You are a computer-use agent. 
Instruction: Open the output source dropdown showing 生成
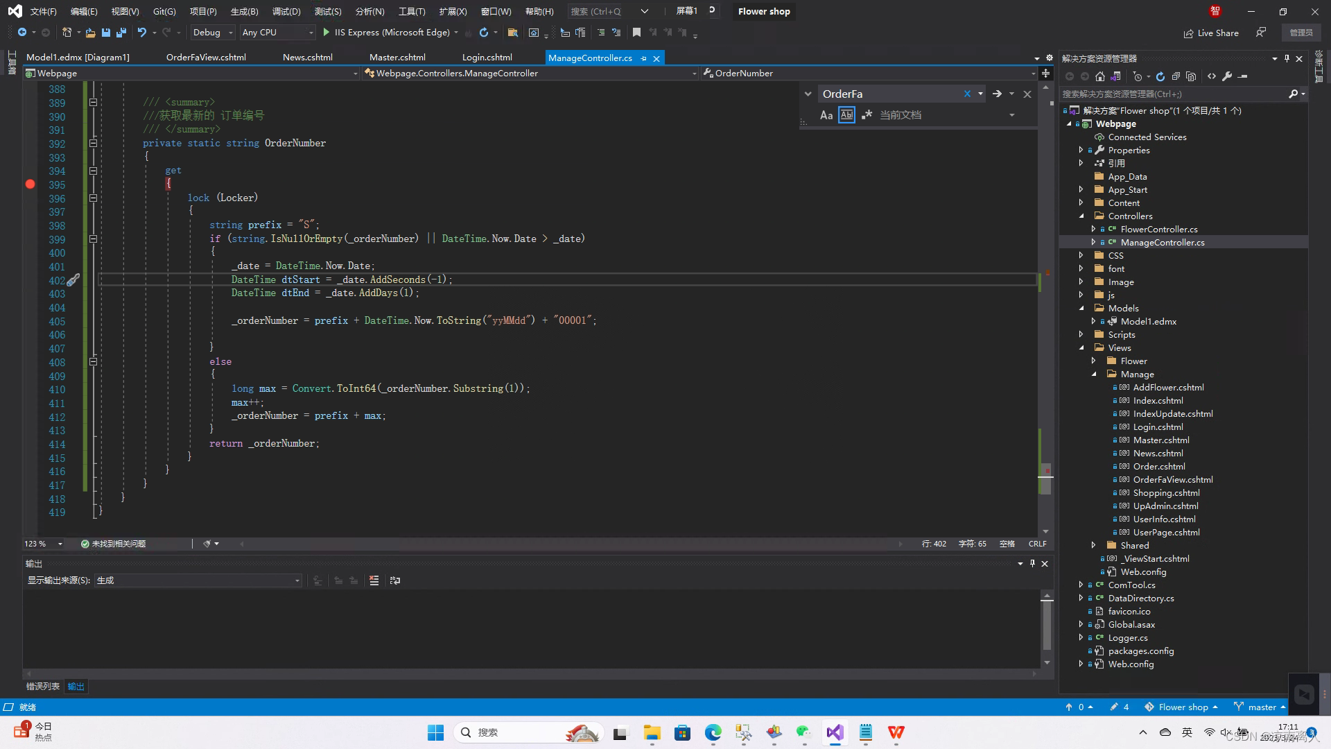[198, 580]
